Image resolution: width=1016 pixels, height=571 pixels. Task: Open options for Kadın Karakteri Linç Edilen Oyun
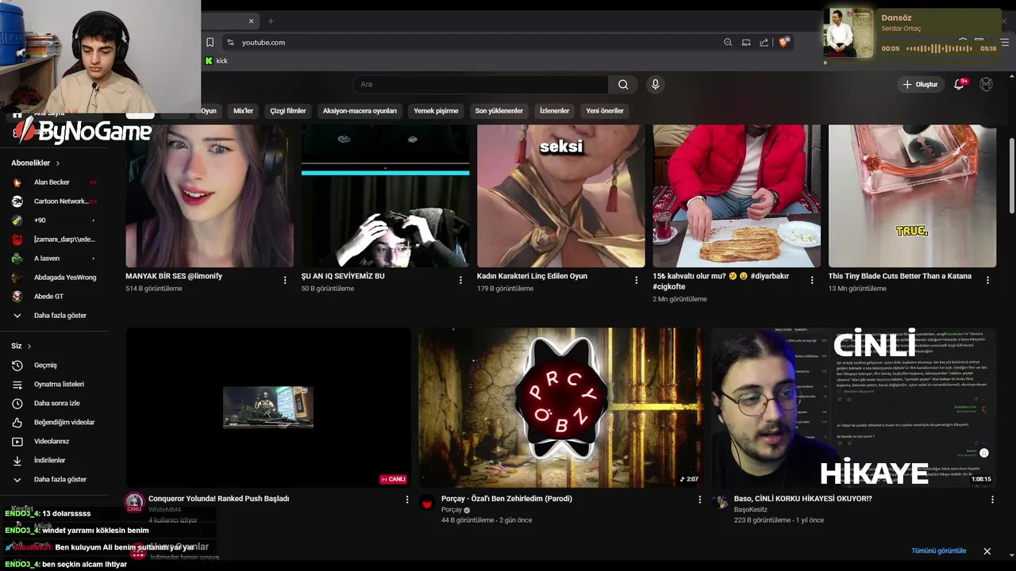click(636, 280)
